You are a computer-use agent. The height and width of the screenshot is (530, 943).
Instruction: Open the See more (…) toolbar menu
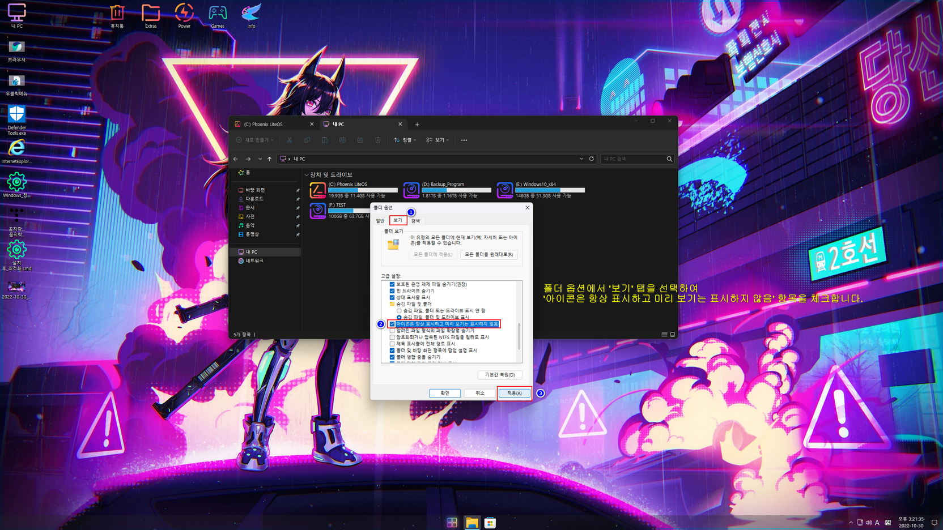pos(464,140)
